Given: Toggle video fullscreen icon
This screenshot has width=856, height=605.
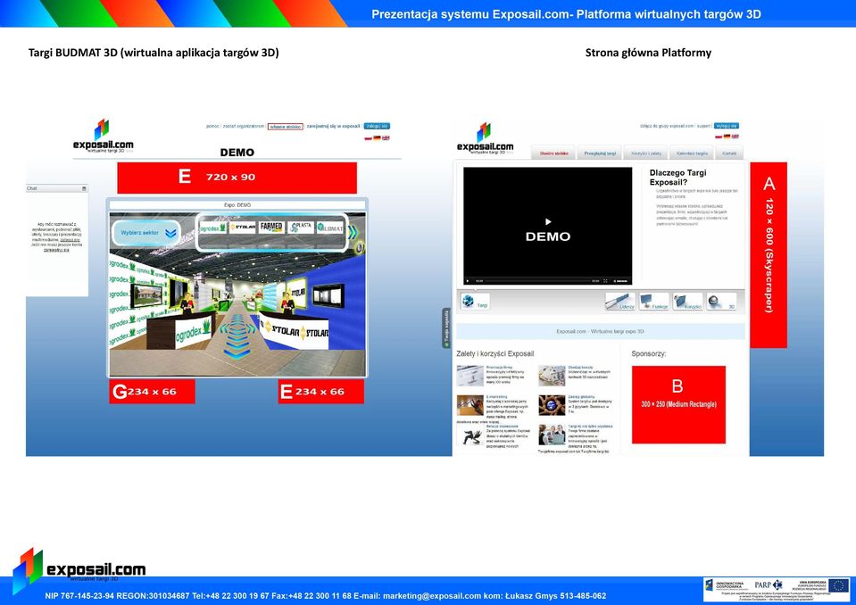Looking at the screenshot, I should coord(605,281).
